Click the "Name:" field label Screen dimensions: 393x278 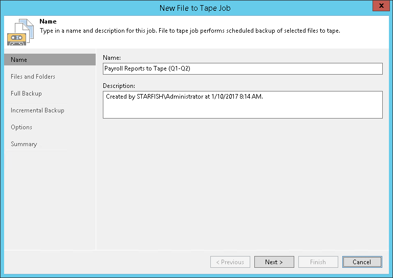coord(112,58)
